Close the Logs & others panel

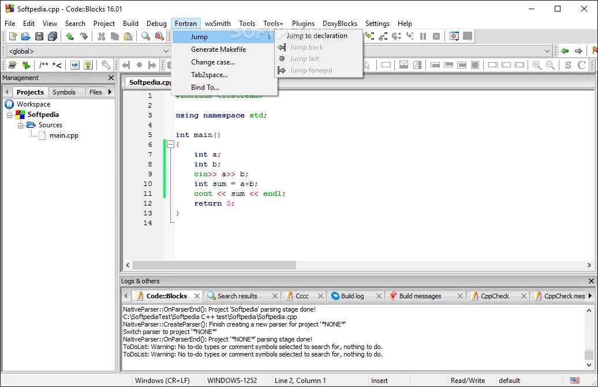[x=591, y=281]
